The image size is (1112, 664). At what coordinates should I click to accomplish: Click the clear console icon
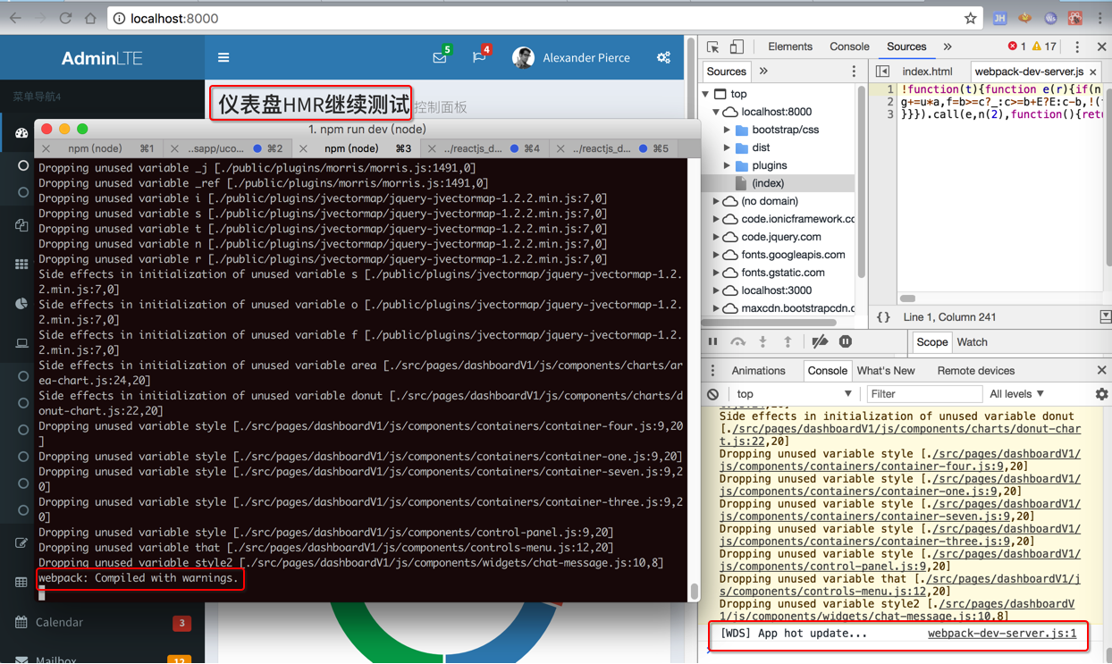point(712,394)
